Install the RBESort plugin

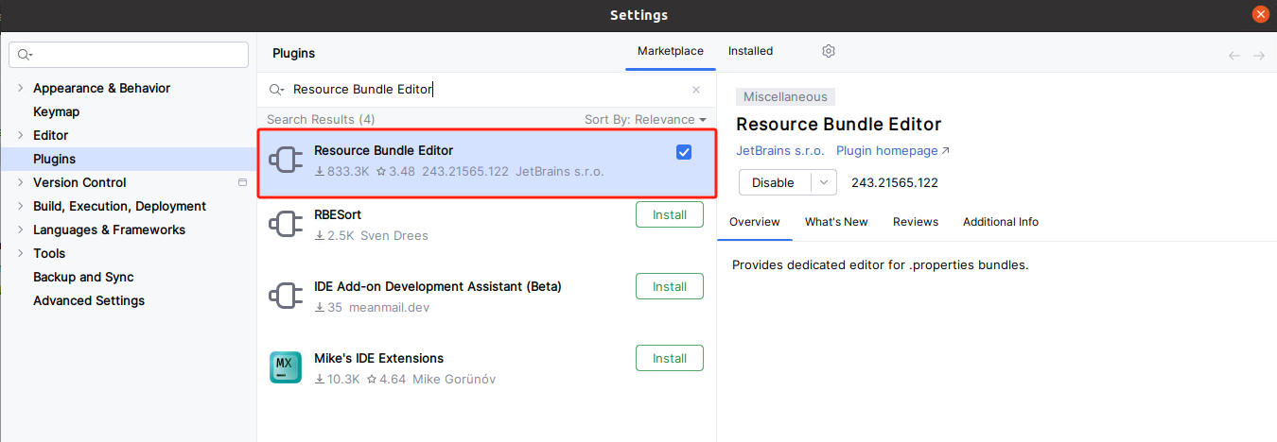coord(670,214)
